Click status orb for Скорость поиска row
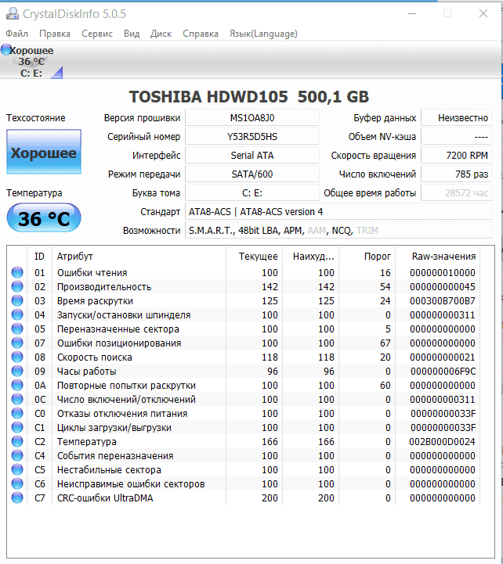 17,357
